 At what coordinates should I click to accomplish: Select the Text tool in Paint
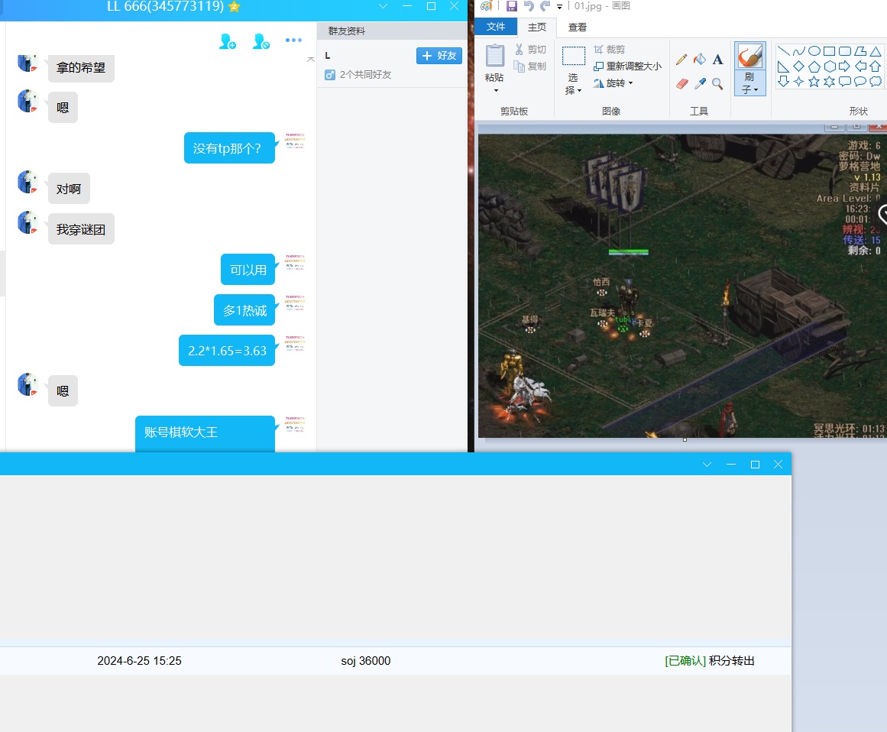717,60
